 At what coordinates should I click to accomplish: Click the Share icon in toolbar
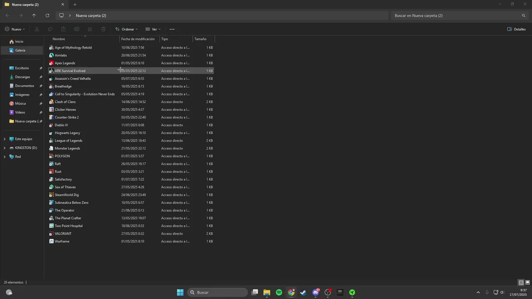90,29
